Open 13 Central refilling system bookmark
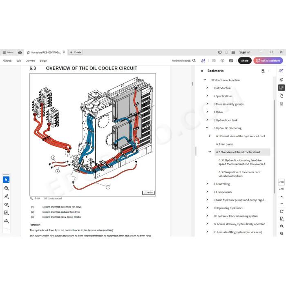This screenshot has width=286, height=286. pyautogui.click(x=238, y=232)
